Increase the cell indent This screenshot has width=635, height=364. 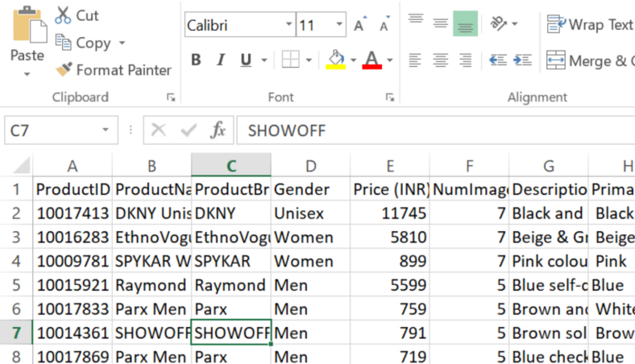[522, 60]
